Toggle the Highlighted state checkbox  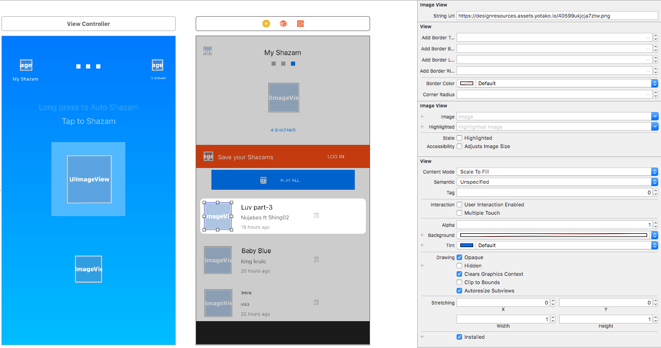coord(459,138)
